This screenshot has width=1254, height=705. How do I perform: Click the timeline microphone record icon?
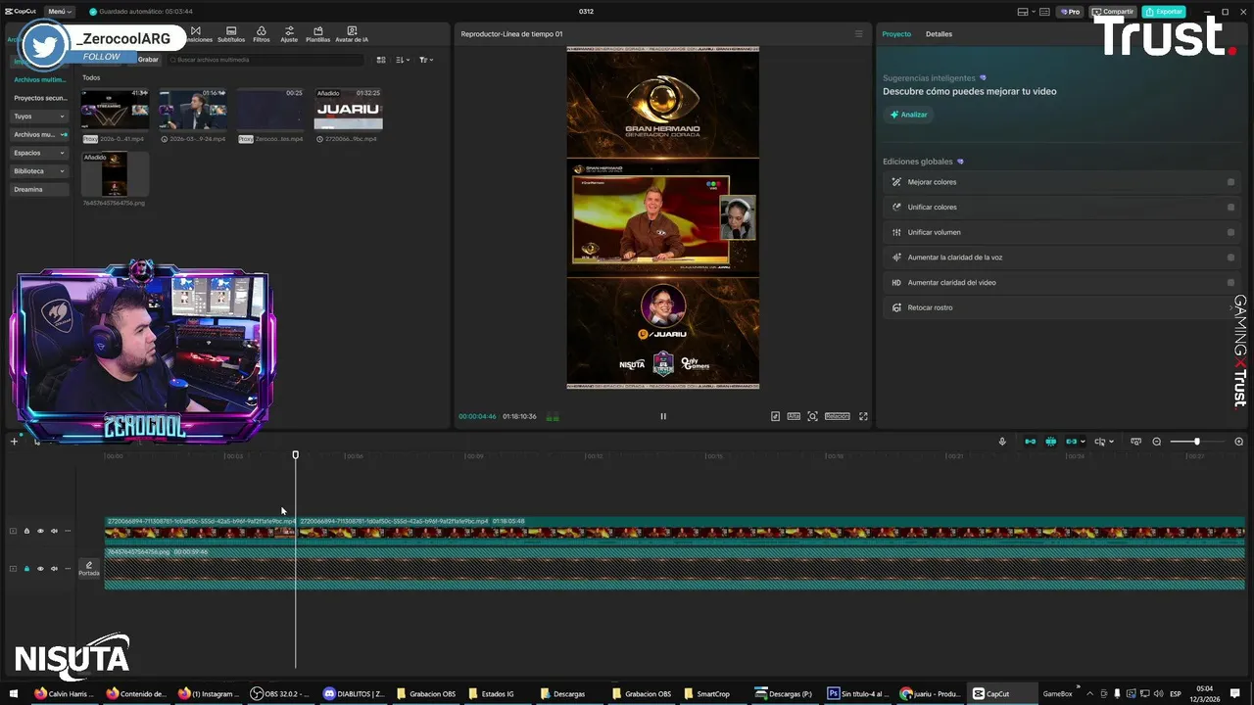point(1002,442)
